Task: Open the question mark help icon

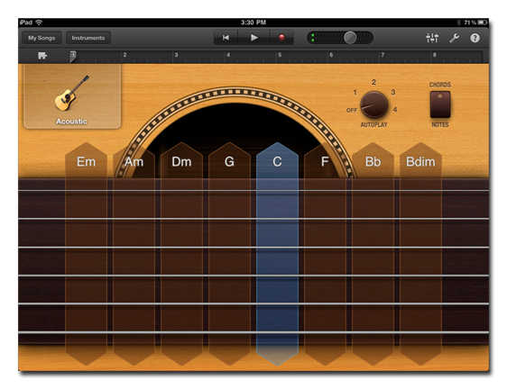Action: tap(475, 38)
